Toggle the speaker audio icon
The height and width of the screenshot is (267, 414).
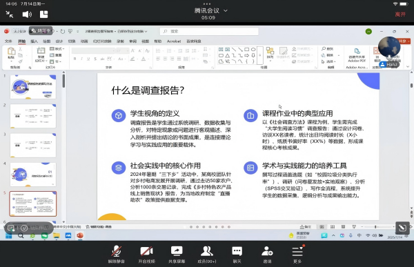click(27, 14)
